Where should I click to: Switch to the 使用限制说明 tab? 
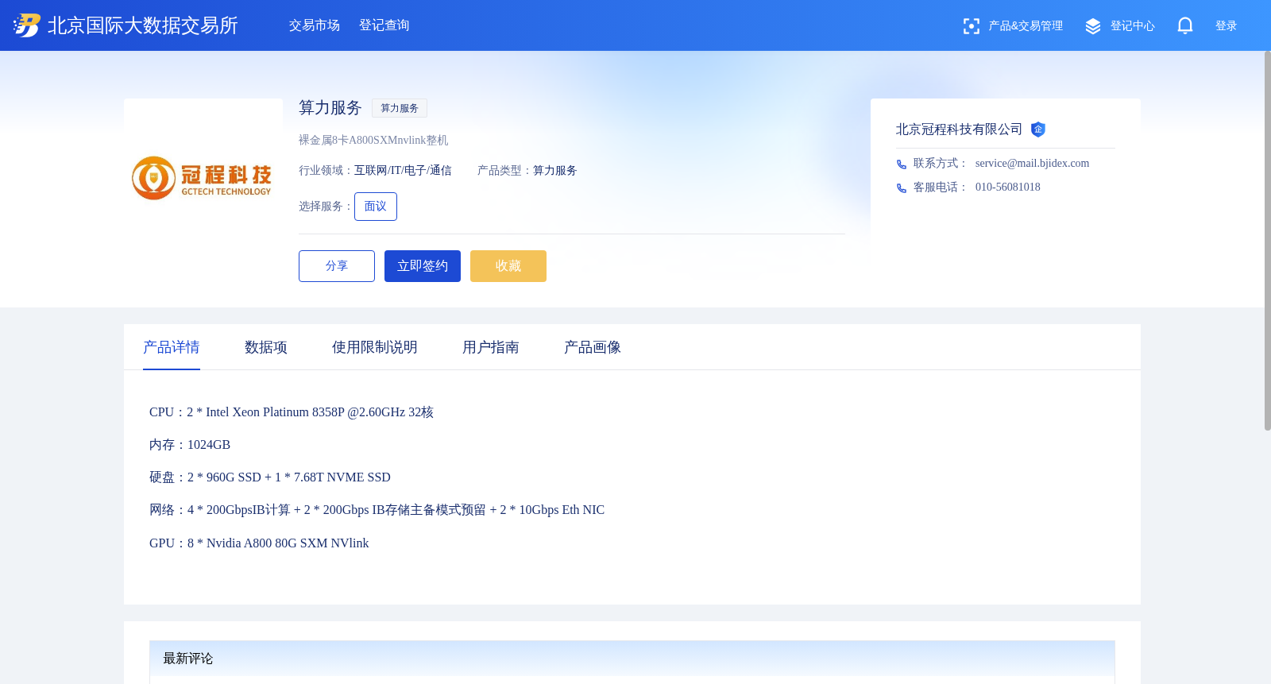click(375, 347)
